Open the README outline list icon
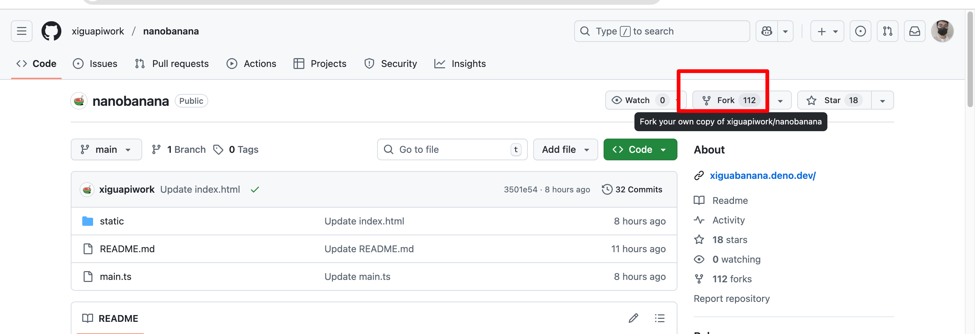975x334 pixels. click(660, 318)
